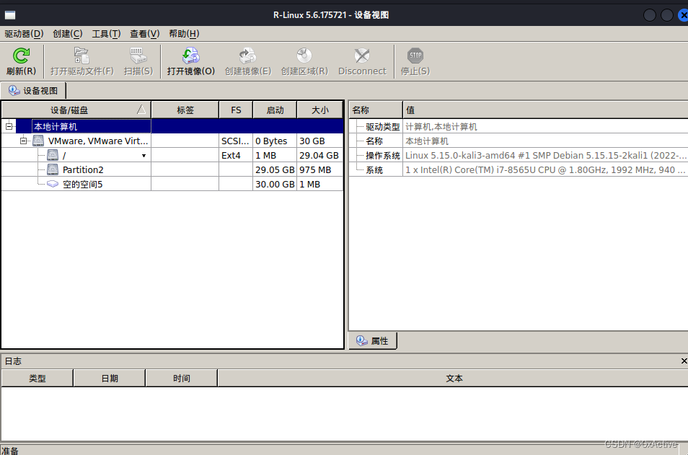Open the 查看(V) menu
The width and height of the screenshot is (688, 455).
point(145,34)
